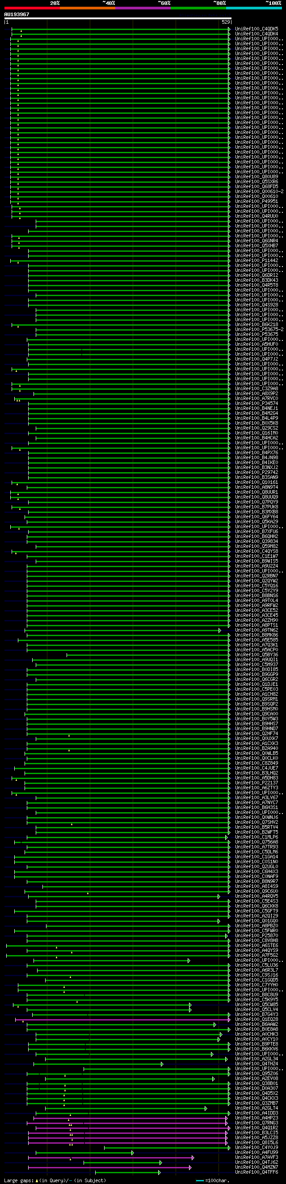Open the UniRef100_Q9SRM1 entry

point(257,699)
